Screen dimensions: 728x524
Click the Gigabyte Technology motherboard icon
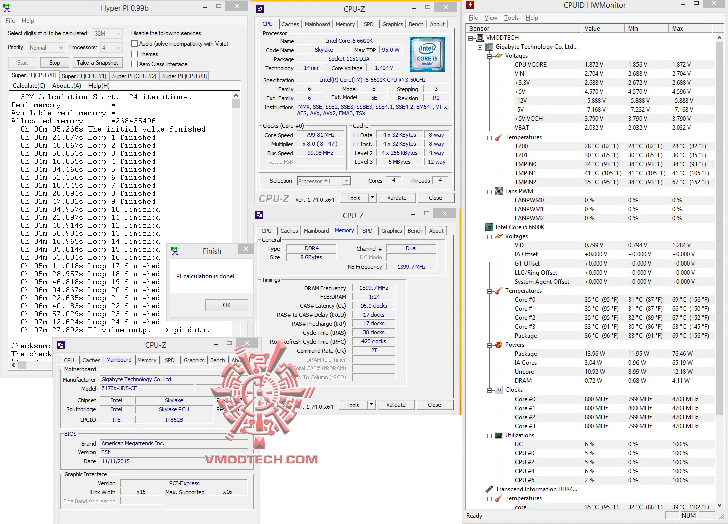point(489,47)
